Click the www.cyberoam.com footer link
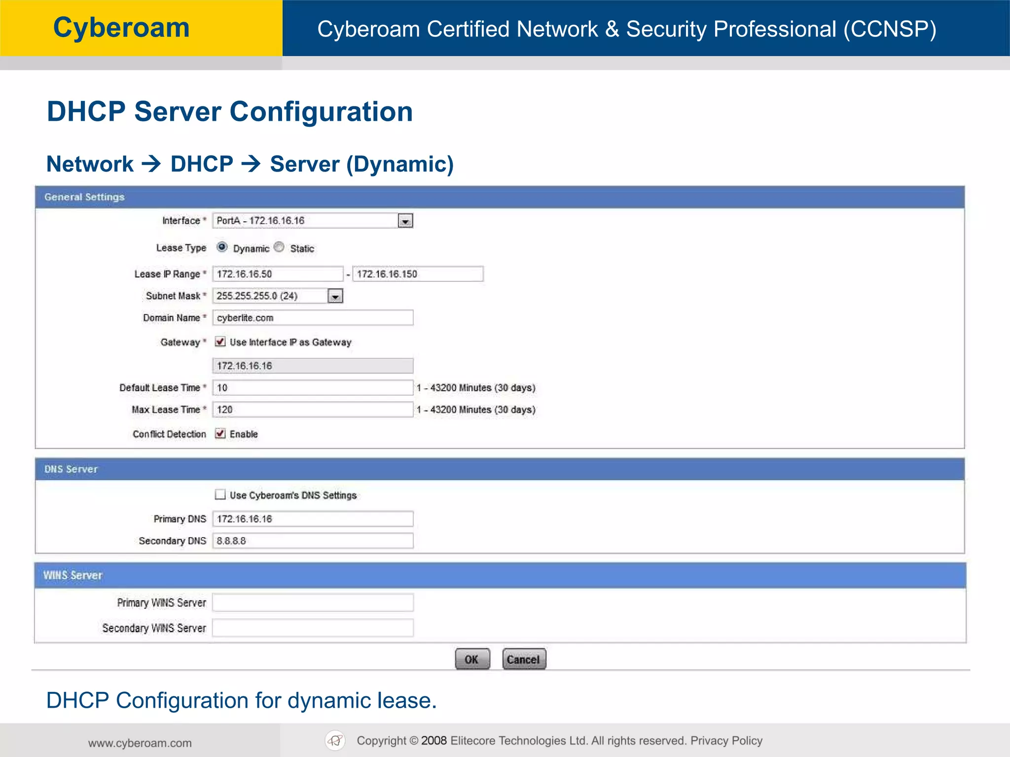Image resolution: width=1010 pixels, height=757 pixels. click(140, 743)
